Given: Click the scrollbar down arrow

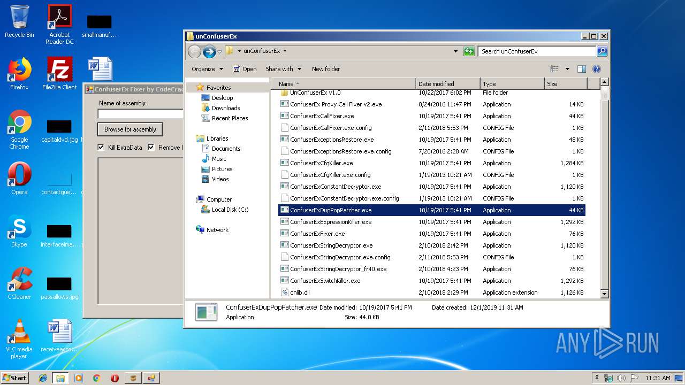Looking at the screenshot, I should click(x=604, y=294).
